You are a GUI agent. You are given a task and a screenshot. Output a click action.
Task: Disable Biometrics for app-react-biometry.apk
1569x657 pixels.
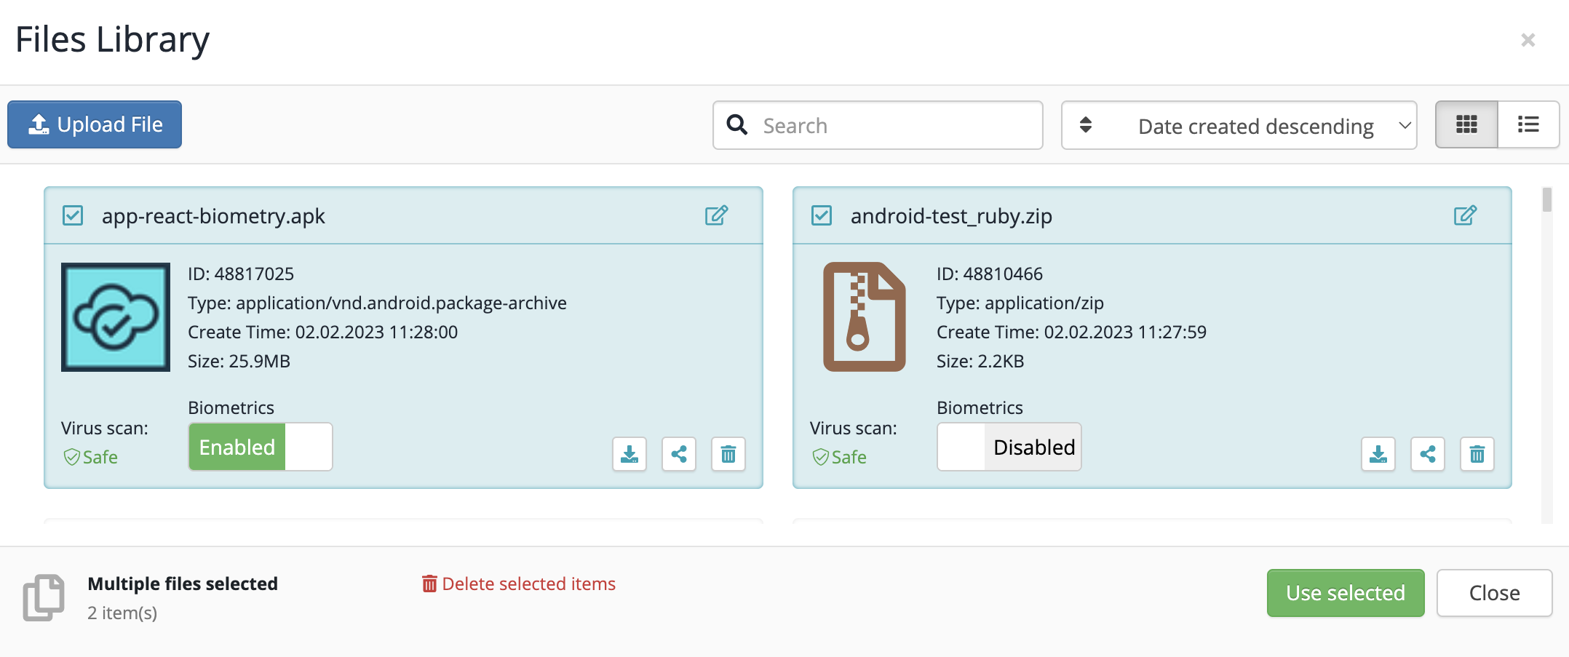coord(260,446)
